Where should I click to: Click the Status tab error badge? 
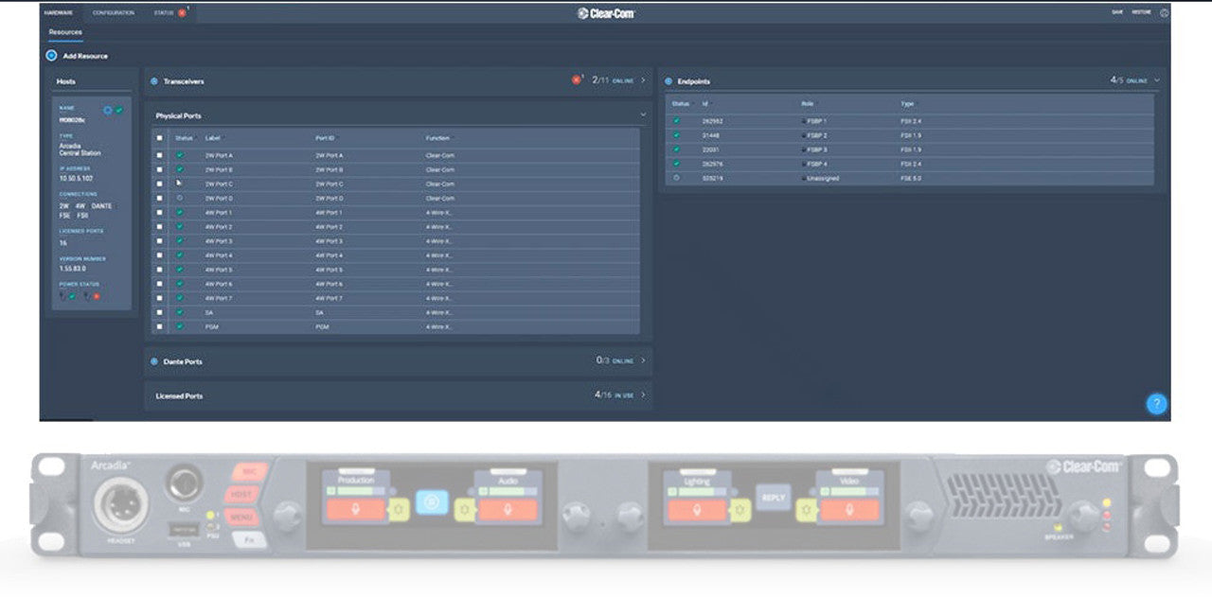pyautogui.click(x=182, y=12)
